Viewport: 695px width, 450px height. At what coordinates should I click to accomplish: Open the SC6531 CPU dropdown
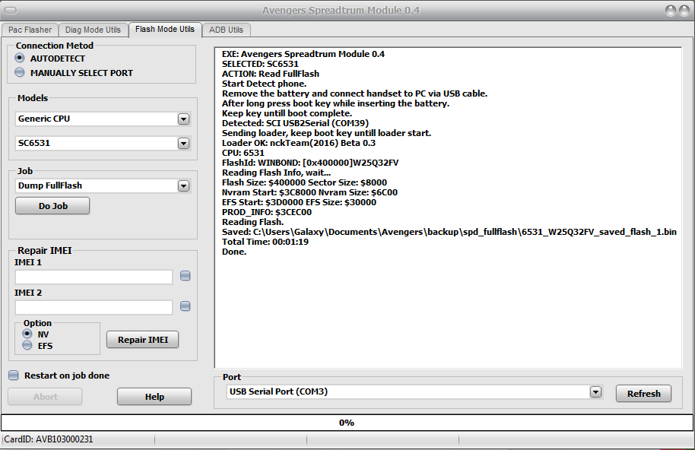183,143
